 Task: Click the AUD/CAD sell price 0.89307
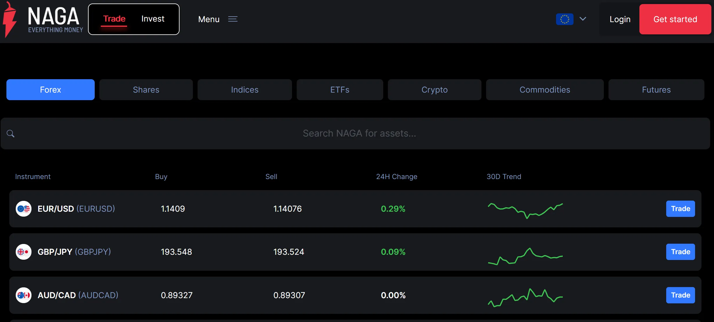click(x=289, y=295)
